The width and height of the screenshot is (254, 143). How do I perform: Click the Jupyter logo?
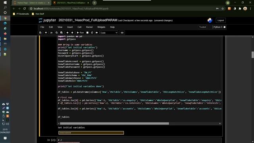[x=47, y=20]
